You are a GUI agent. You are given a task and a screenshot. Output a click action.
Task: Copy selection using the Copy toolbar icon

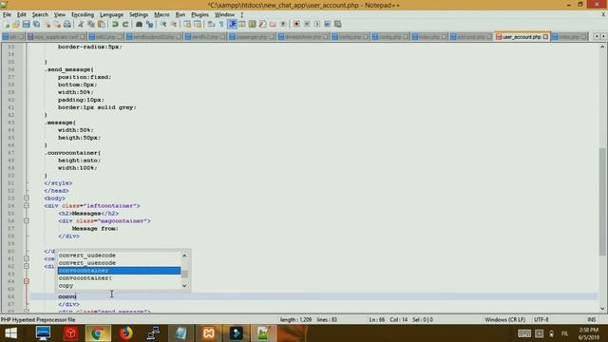click(x=91, y=25)
